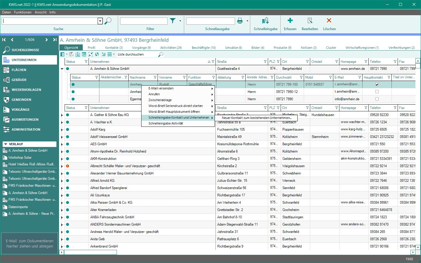Check Hauptkontakt for t.amrhein contact
This screenshot has width=421, height=263.
click(x=377, y=92)
